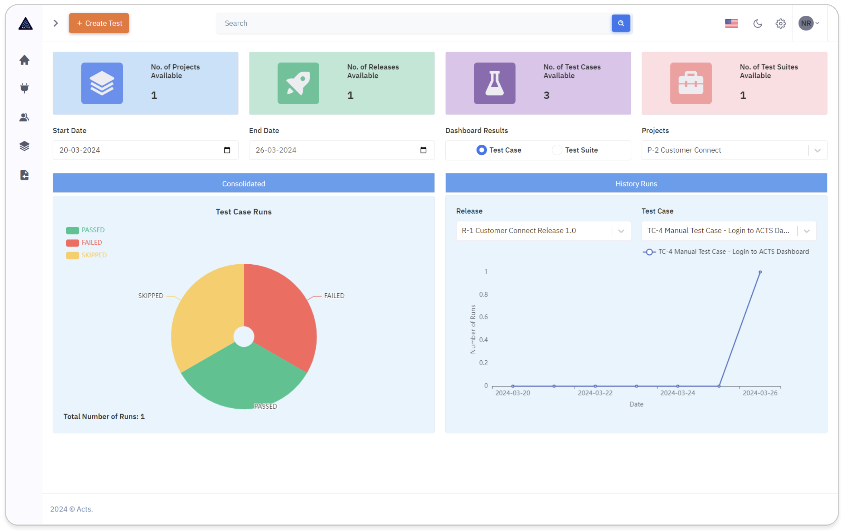Click the Test Cases flask icon tile
This screenshot has width=843, height=532.
tap(495, 83)
